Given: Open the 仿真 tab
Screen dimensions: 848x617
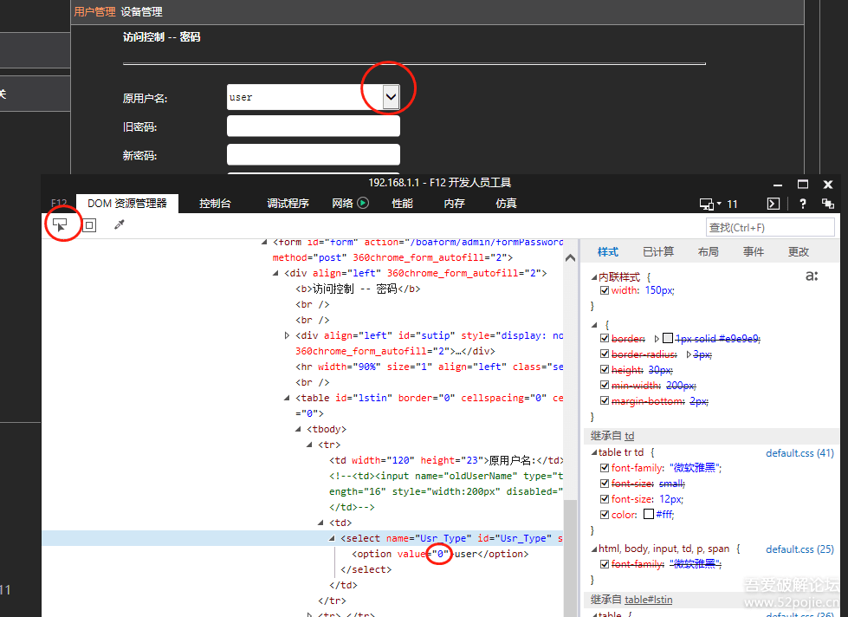Looking at the screenshot, I should 506,204.
